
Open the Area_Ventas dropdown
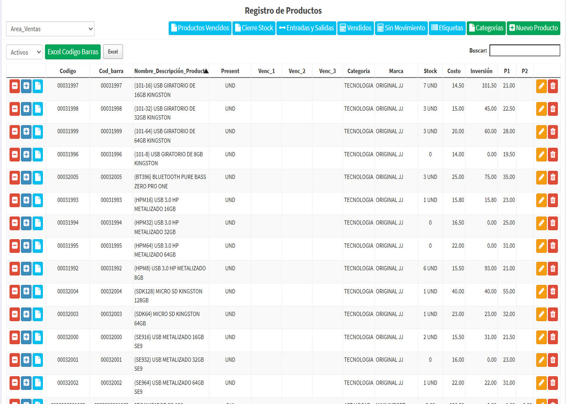click(51, 29)
